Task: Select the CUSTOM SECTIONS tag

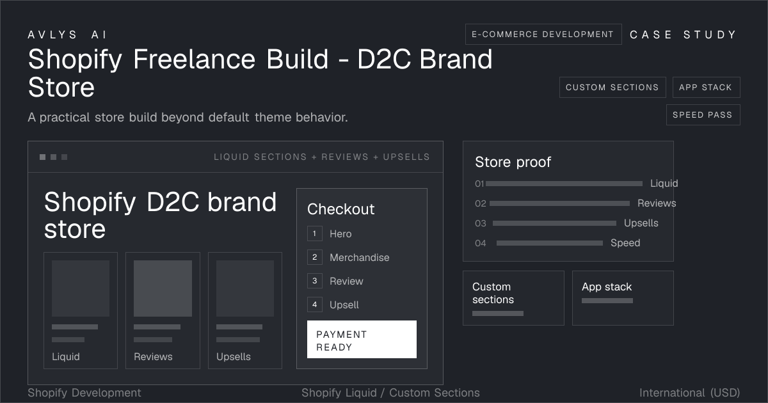Action: click(x=612, y=88)
